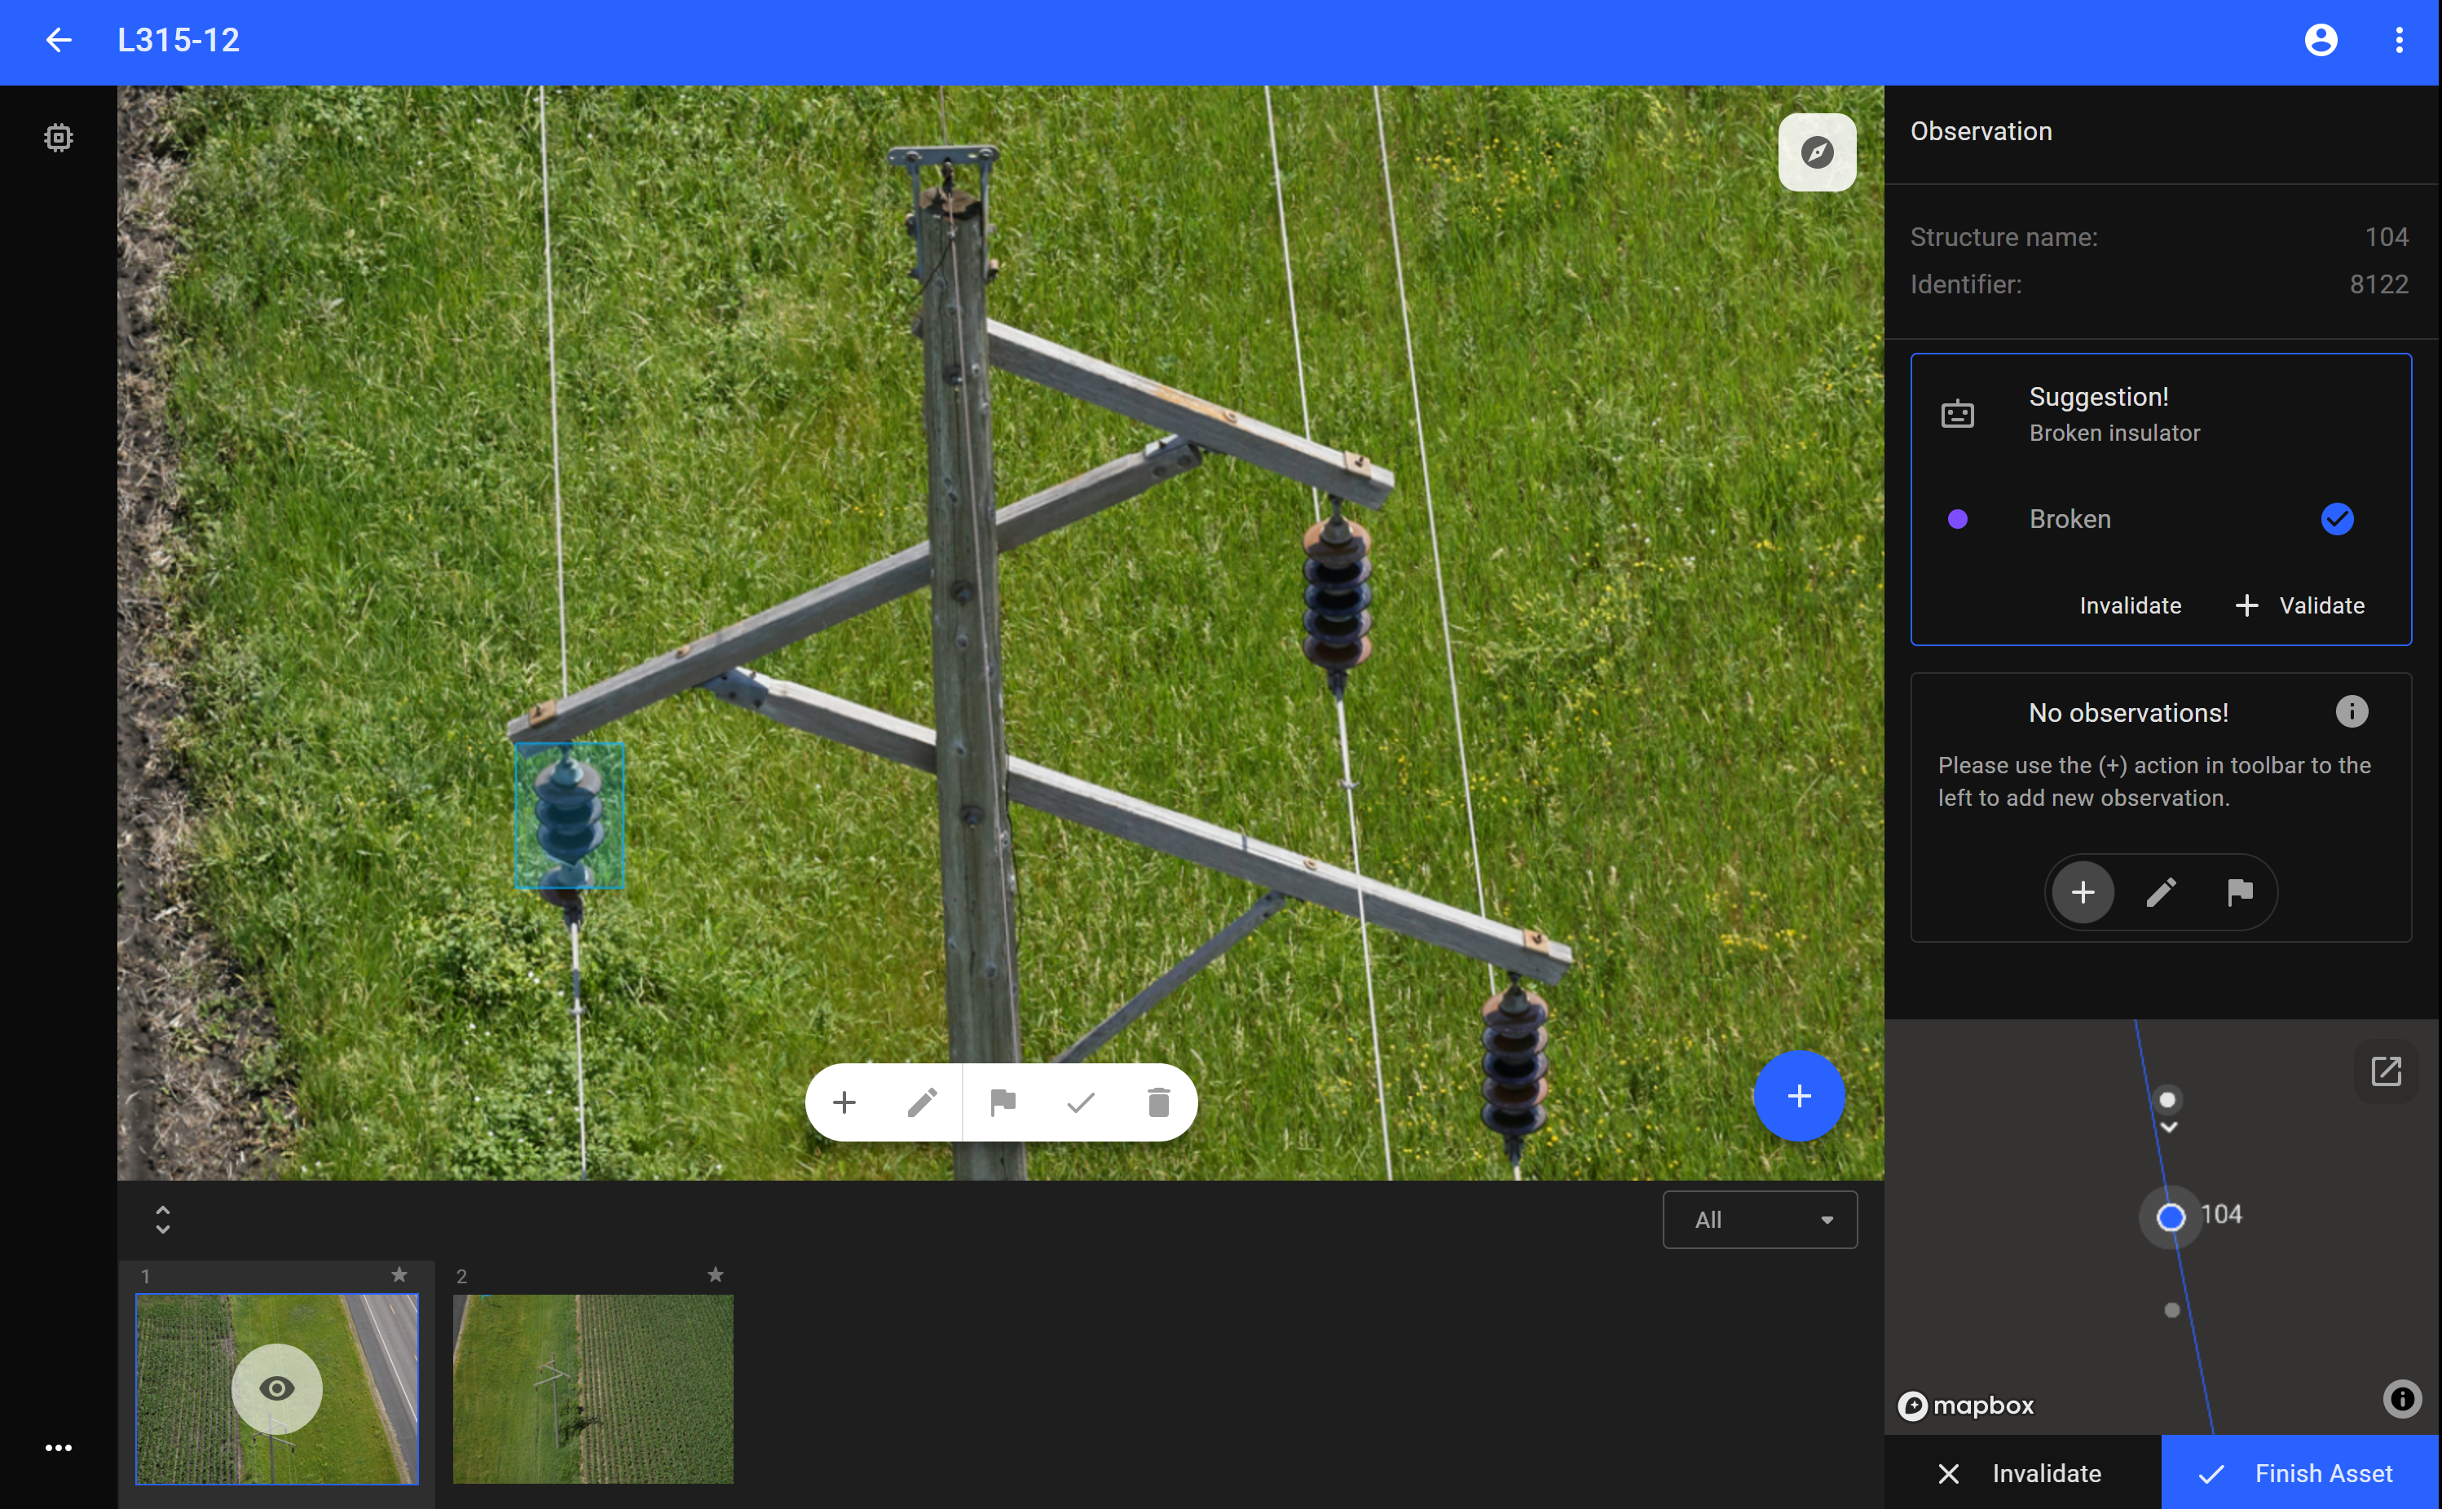Add observation via floating toolbar plus

point(844,1102)
